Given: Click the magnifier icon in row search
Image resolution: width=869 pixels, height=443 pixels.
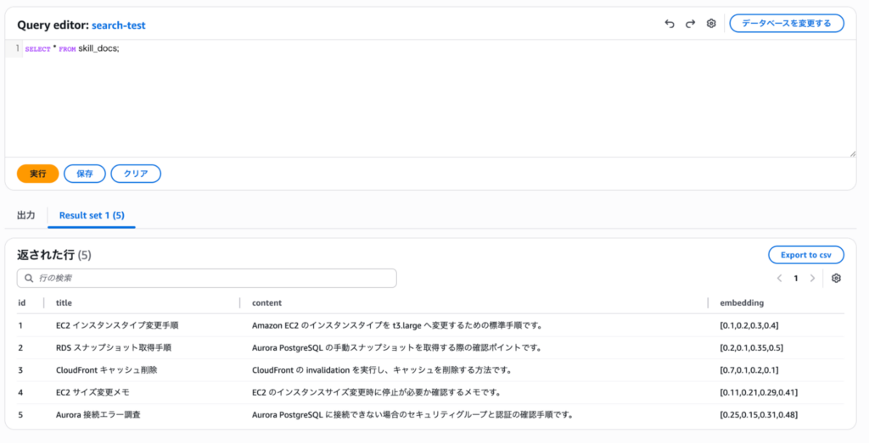Looking at the screenshot, I should [28, 278].
